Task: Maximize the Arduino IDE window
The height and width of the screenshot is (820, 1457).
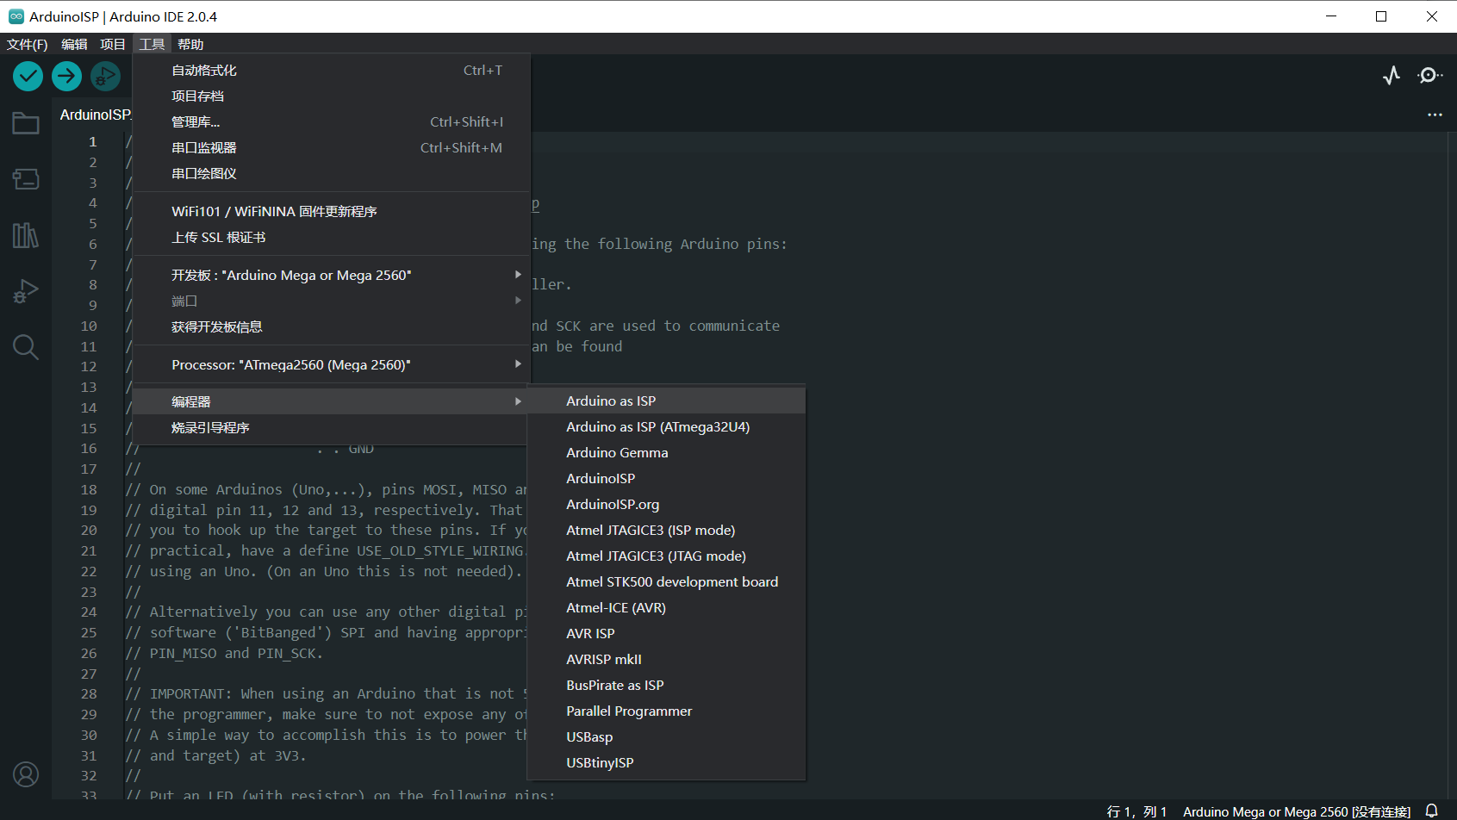Action: [x=1381, y=16]
